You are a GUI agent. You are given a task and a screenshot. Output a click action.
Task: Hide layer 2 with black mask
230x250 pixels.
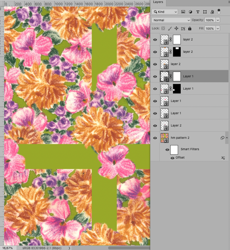(x=155, y=52)
